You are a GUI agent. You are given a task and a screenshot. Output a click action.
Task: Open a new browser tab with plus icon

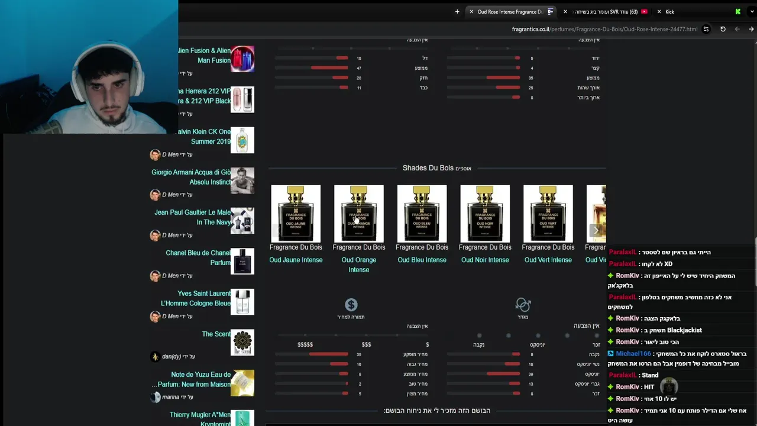(457, 11)
